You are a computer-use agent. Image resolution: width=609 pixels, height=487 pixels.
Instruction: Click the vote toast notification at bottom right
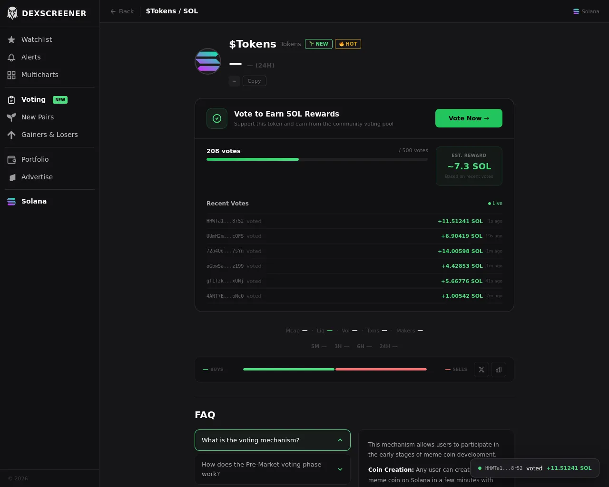(535, 468)
